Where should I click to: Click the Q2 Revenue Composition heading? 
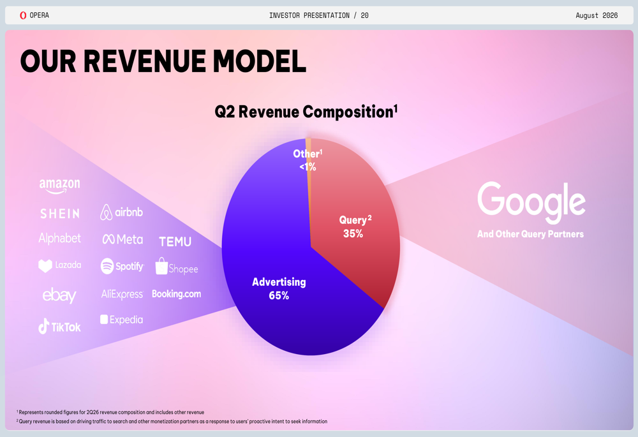[306, 112]
